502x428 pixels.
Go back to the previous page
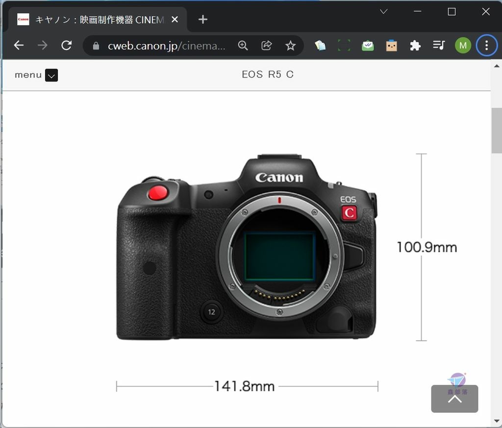point(19,46)
